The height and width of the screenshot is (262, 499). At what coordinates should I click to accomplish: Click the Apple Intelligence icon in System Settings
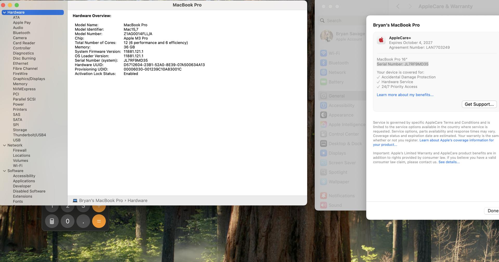pos(324,125)
